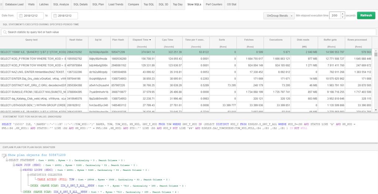Click the magnifier icon in the search box
The image size is (378, 194).
pyautogui.click(x=5, y=32)
